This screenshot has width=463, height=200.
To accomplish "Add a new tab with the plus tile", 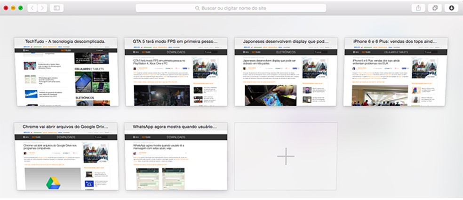I will pos(286,156).
